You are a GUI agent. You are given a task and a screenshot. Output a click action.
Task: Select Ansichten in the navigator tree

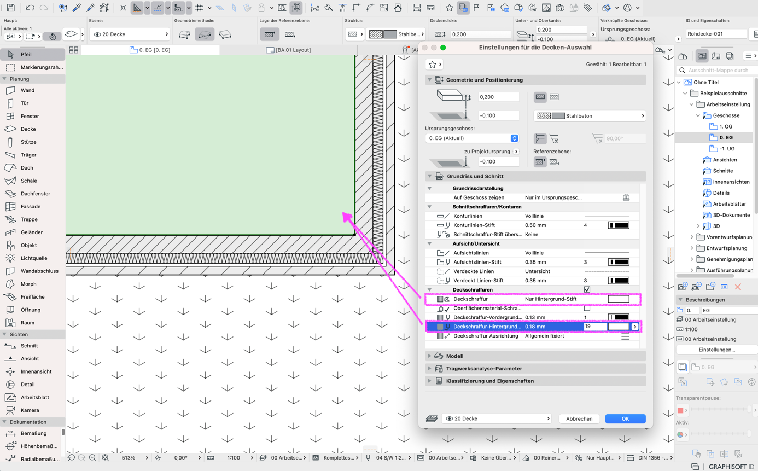[725, 160]
